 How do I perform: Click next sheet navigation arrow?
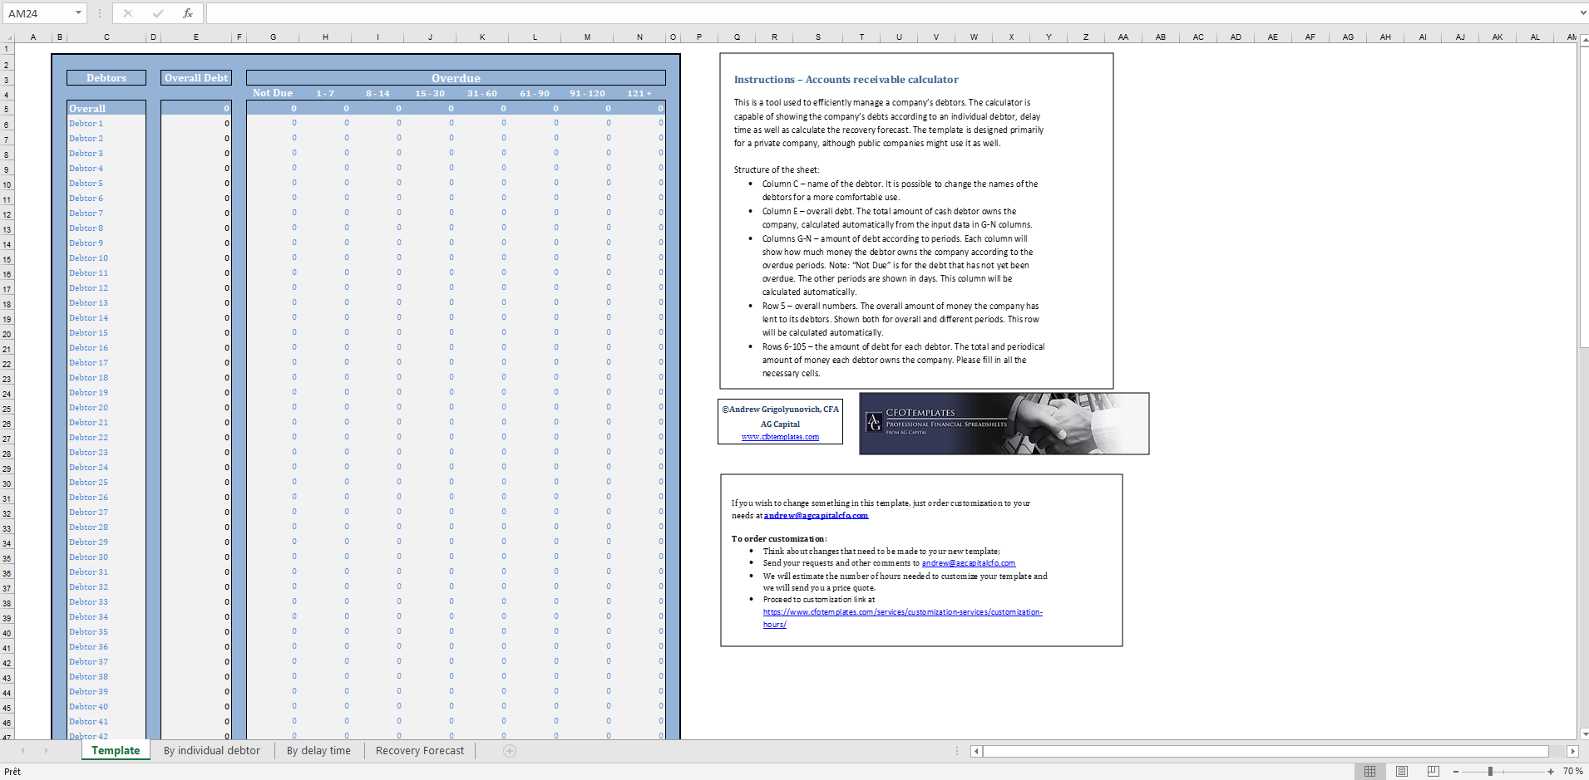pos(46,751)
